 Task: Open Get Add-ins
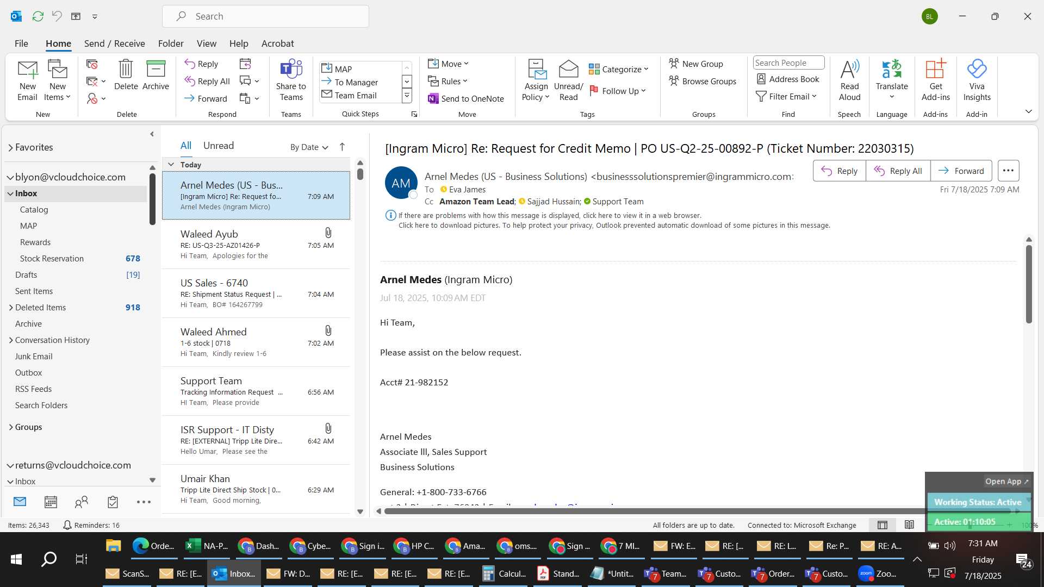point(935,80)
